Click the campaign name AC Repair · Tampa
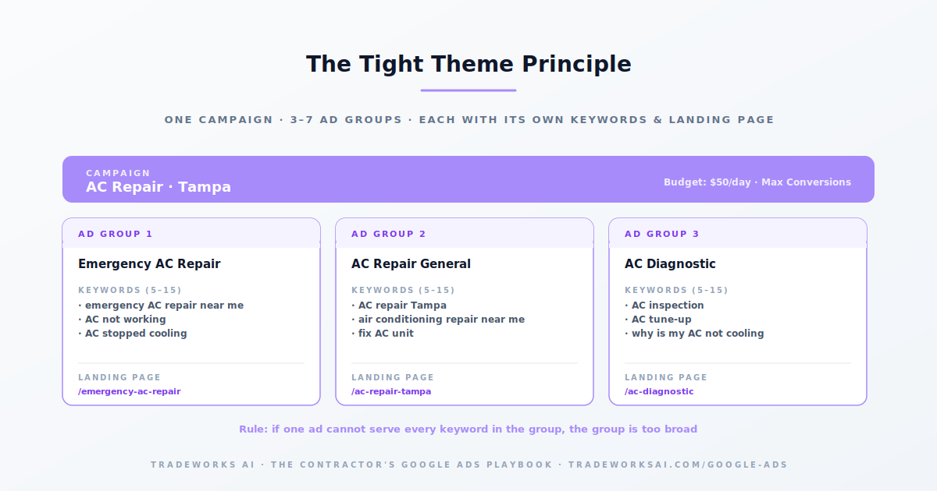 click(159, 187)
